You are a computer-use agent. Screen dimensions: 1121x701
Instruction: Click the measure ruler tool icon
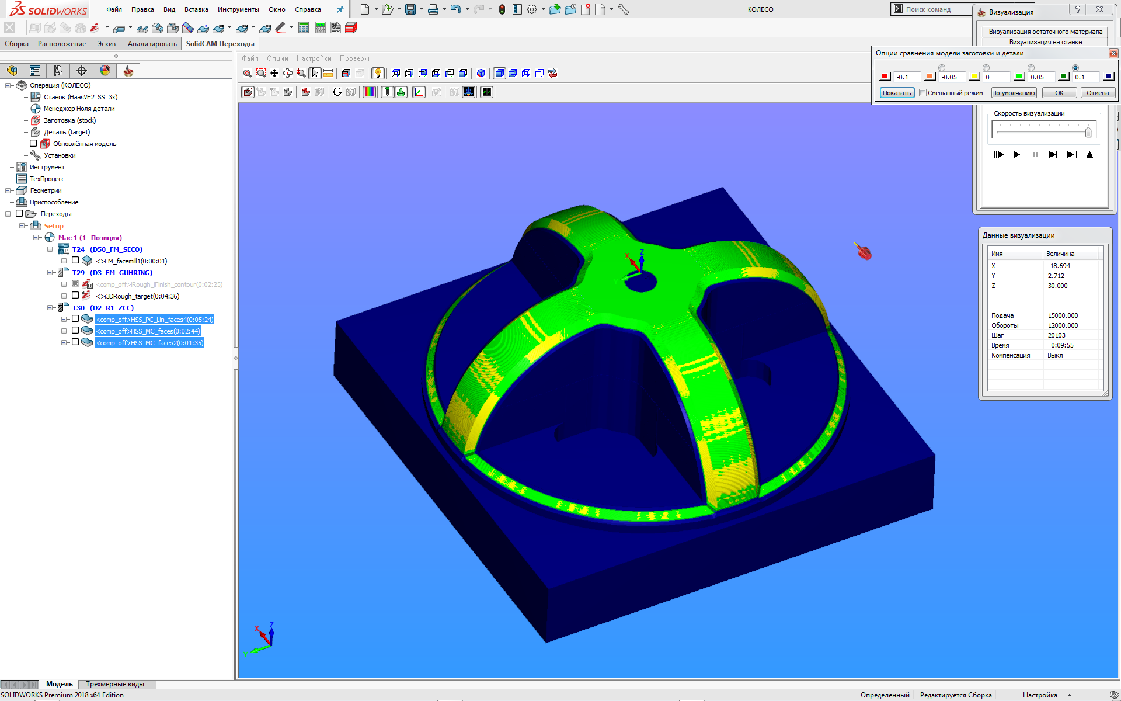click(x=328, y=73)
